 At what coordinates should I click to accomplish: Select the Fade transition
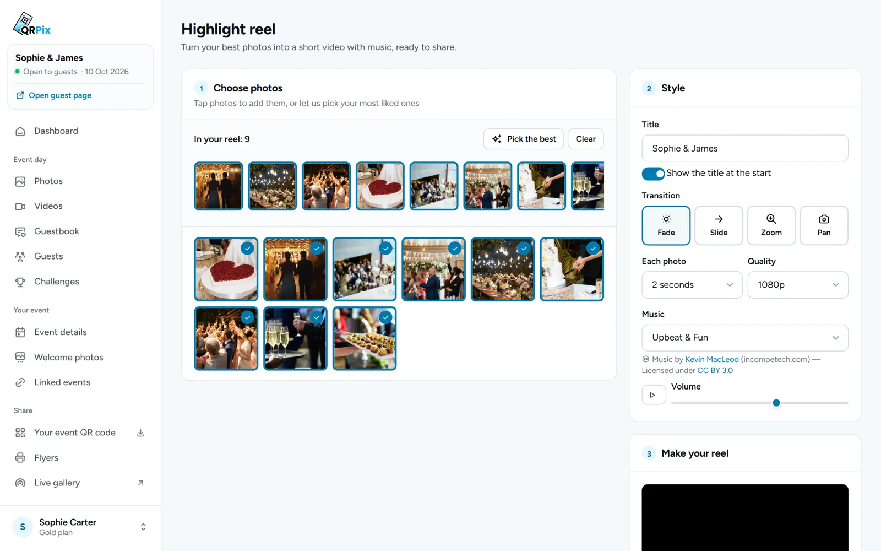pyautogui.click(x=666, y=225)
